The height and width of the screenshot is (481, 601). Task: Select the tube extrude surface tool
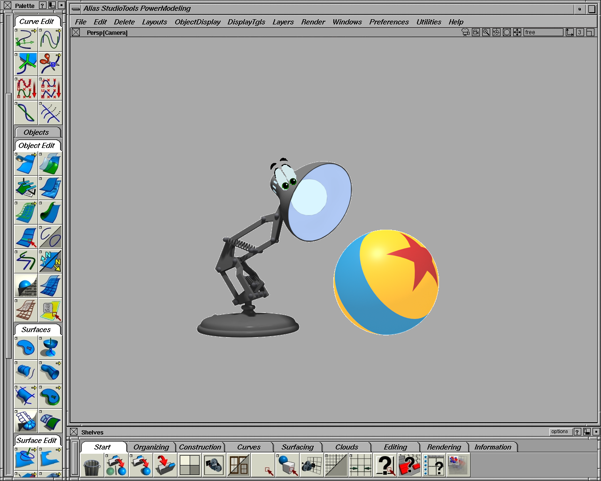(50, 372)
